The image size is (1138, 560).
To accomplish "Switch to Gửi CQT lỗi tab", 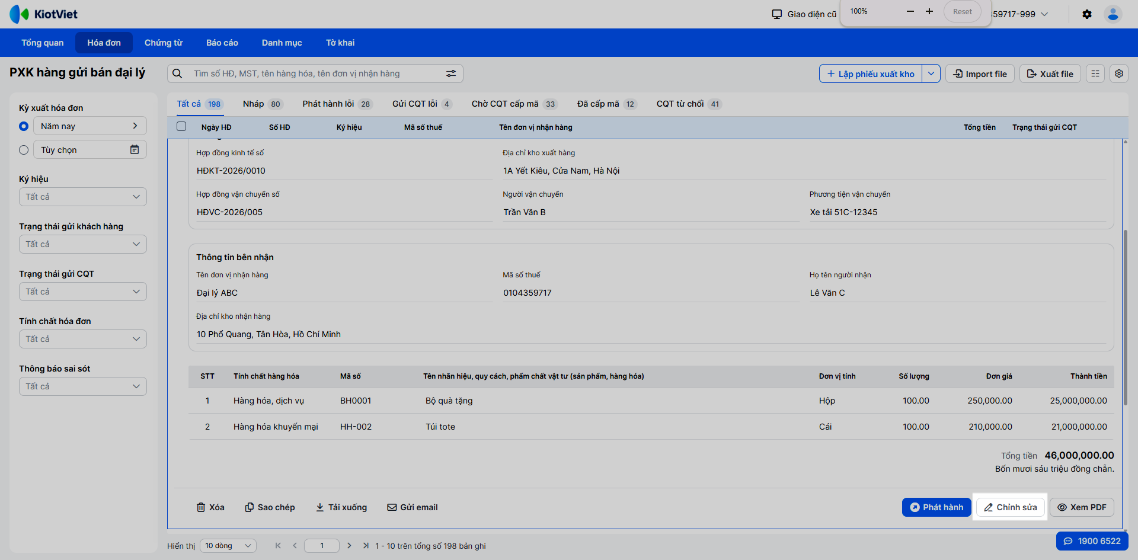I will 422,104.
